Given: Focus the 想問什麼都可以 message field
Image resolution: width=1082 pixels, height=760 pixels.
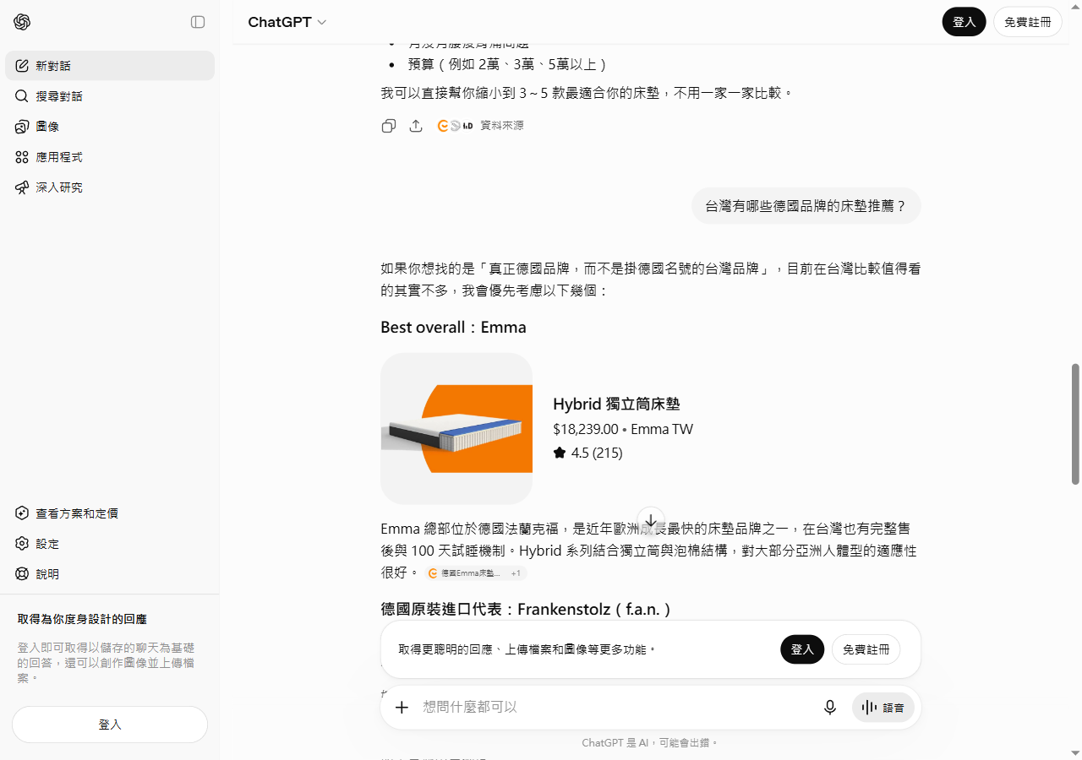Looking at the screenshot, I should [617, 707].
